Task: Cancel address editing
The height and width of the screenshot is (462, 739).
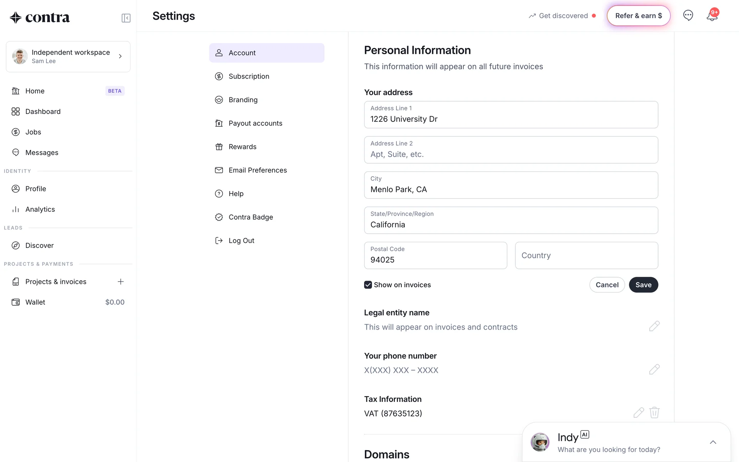Action: point(607,285)
